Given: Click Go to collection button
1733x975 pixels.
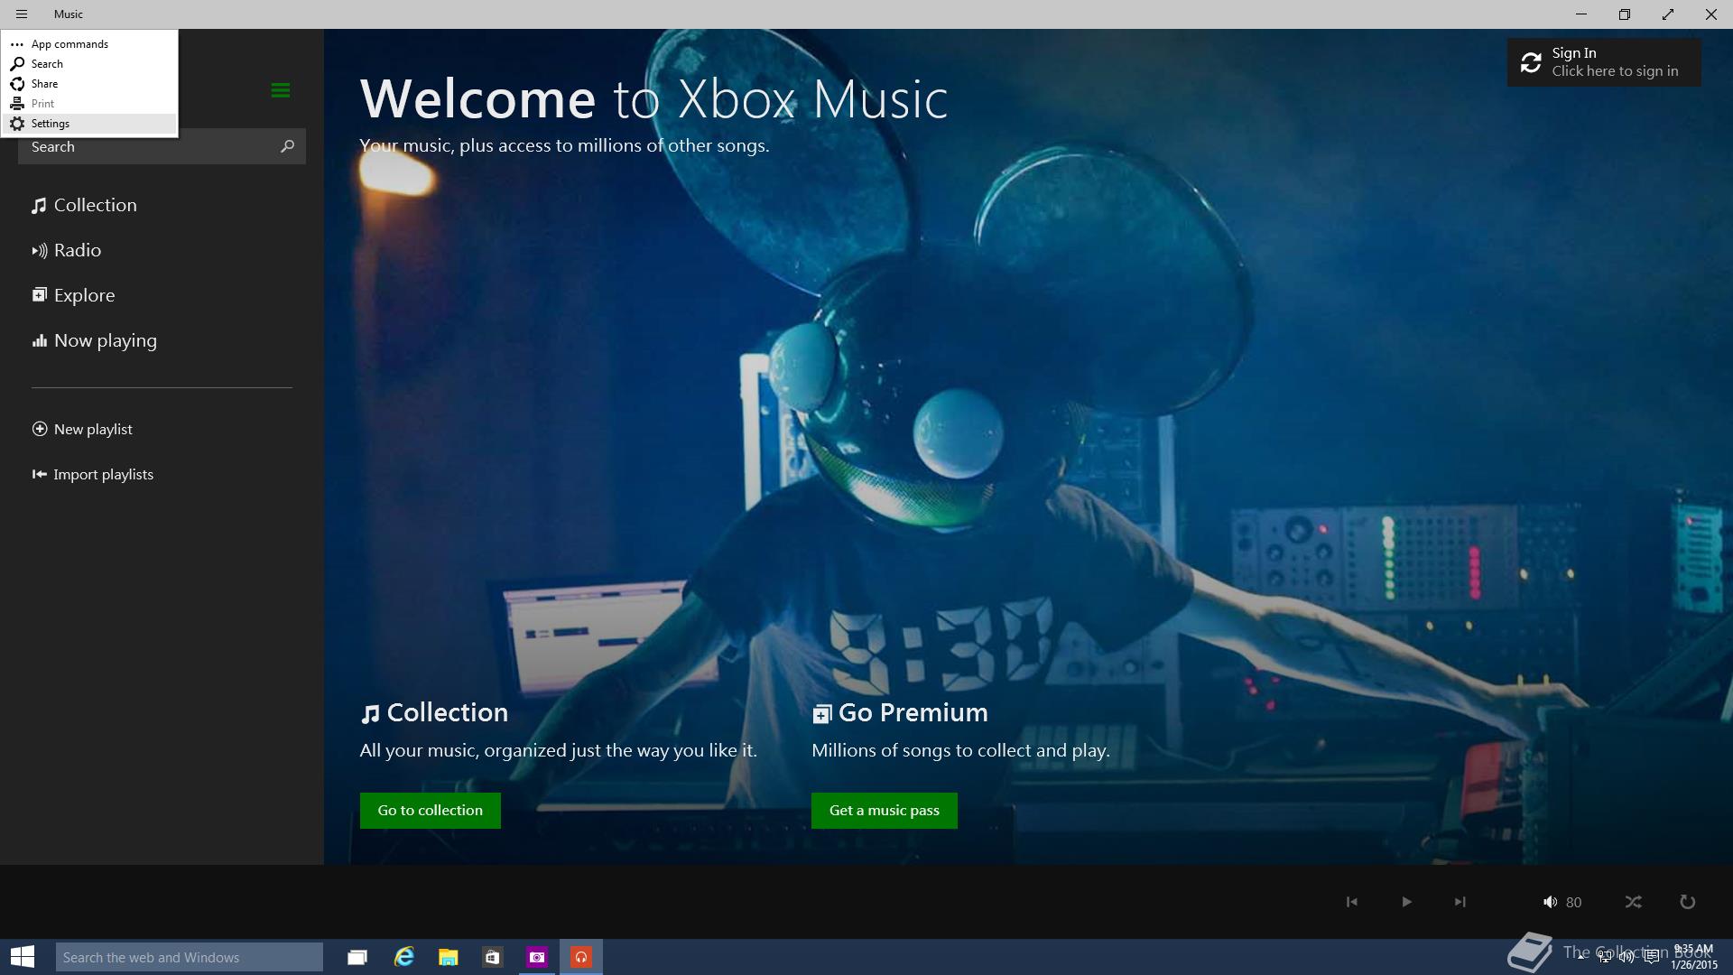Looking at the screenshot, I should click(431, 811).
